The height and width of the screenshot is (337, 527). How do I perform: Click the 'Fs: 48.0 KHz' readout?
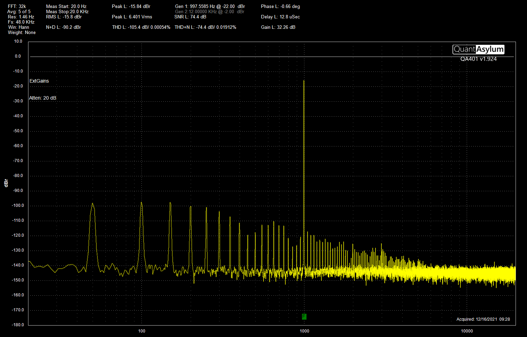pos(21,22)
